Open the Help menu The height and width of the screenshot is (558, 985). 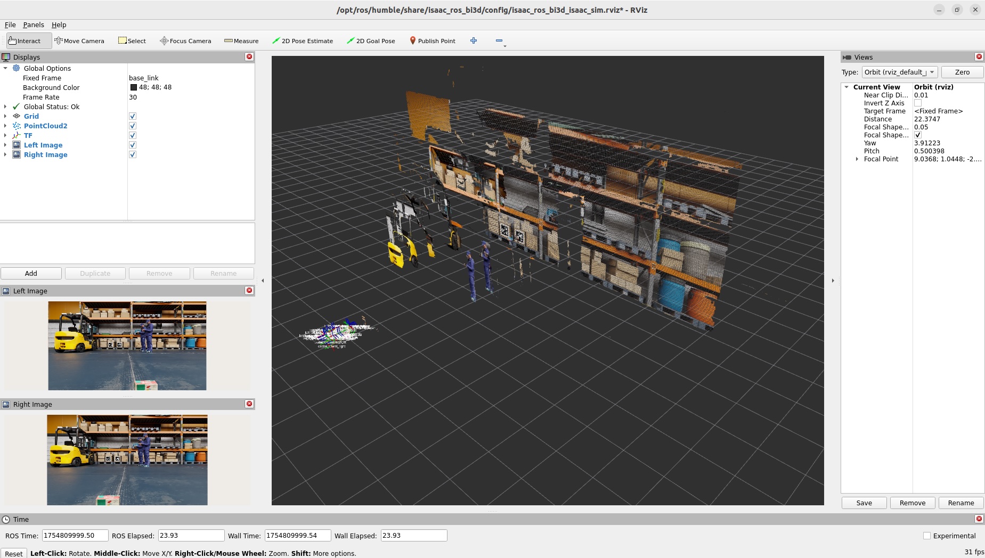(59, 24)
